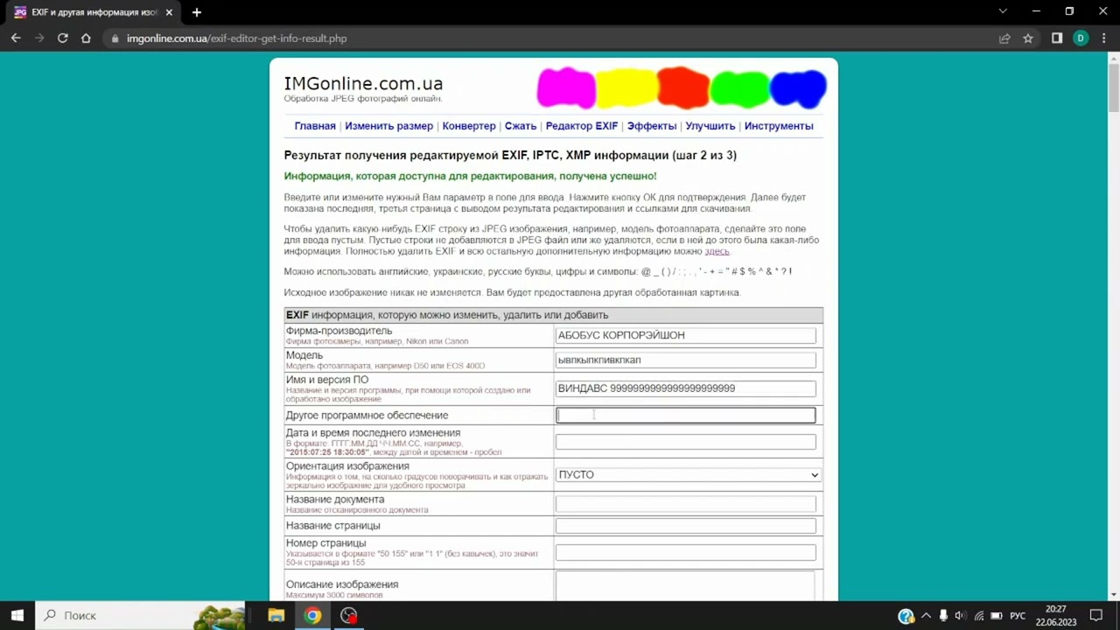
Task: Click the padlock site info icon
Action: coord(114,38)
